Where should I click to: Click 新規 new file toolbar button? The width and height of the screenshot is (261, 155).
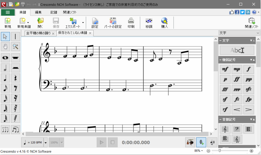click(x=8, y=23)
